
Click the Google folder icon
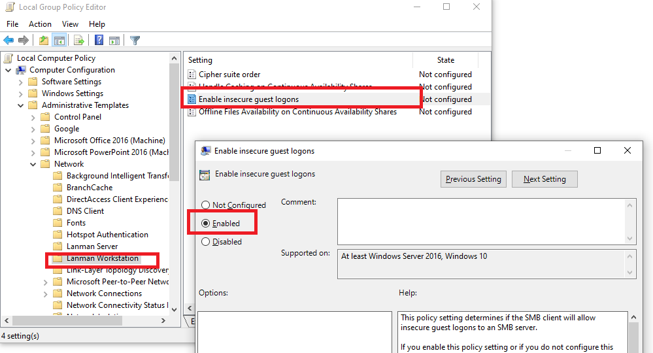45,129
